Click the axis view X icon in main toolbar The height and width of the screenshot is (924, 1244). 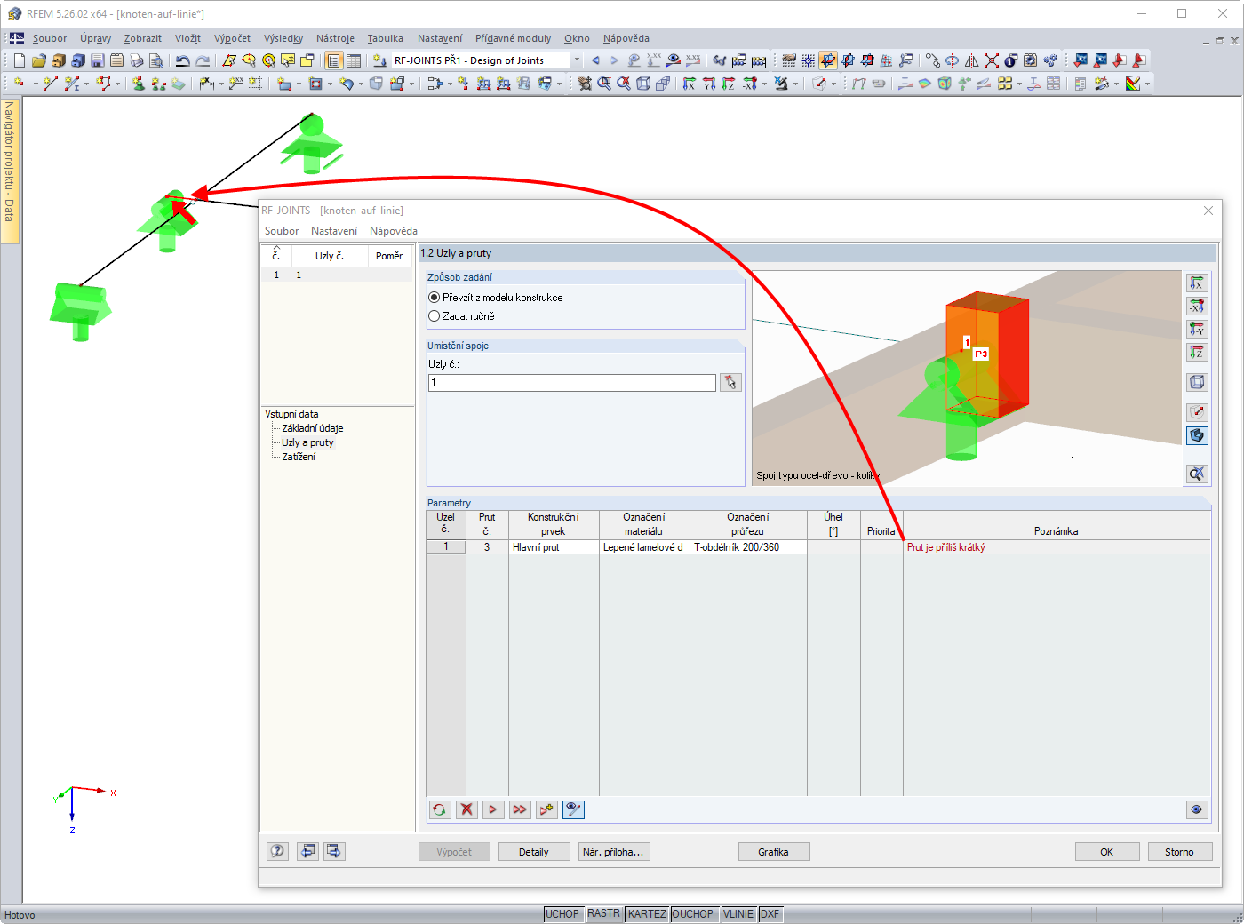(690, 84)
